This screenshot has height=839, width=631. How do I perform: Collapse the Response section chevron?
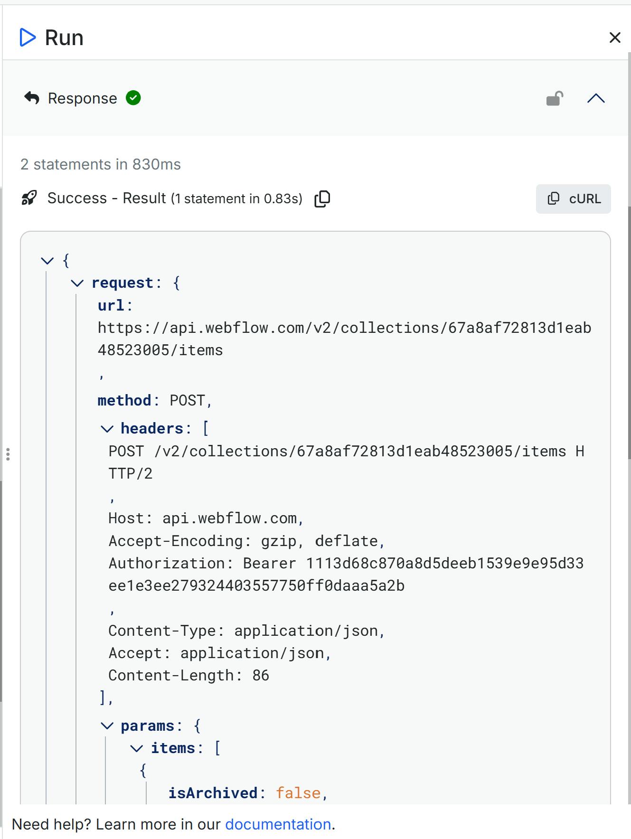point(596,98)
